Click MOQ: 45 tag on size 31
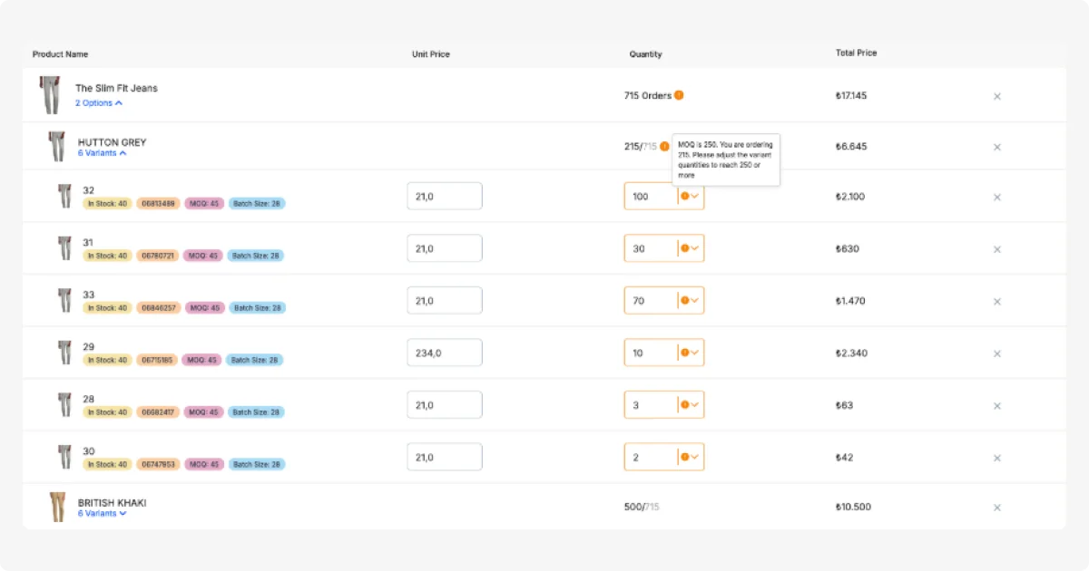The width and height of the screenshot is (1089, 571). click(x=202, y=256)
